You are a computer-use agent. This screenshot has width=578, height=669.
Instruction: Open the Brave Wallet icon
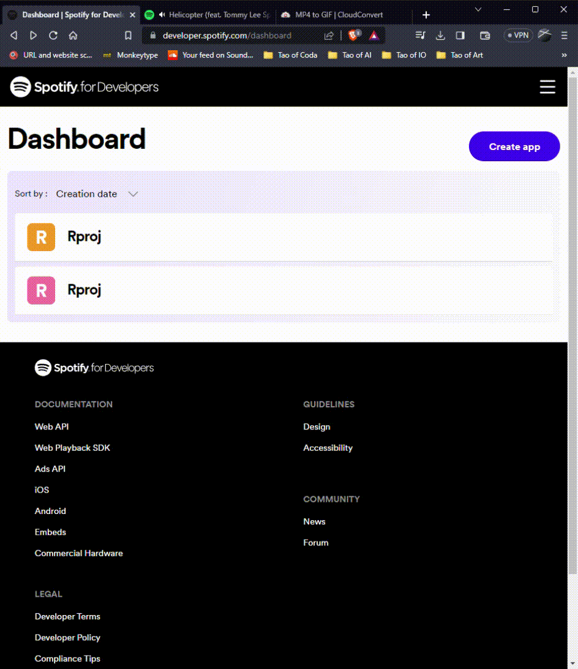pyautogui.click(x=484, y=36)
